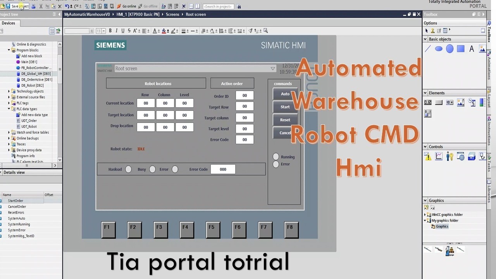The width and height of the screenshot is (496, 279).
Task: Select the HTML browser control
Action: (460, 156)
